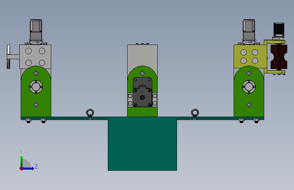Click the "Z" axis label

pyautogui.click(x=36, y=166)
